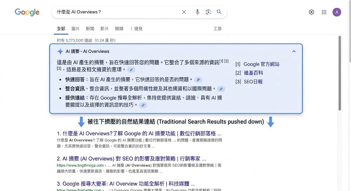Switch to the 圖片 tab
This screenshot has height=191, width=351.
pos(75,29)
